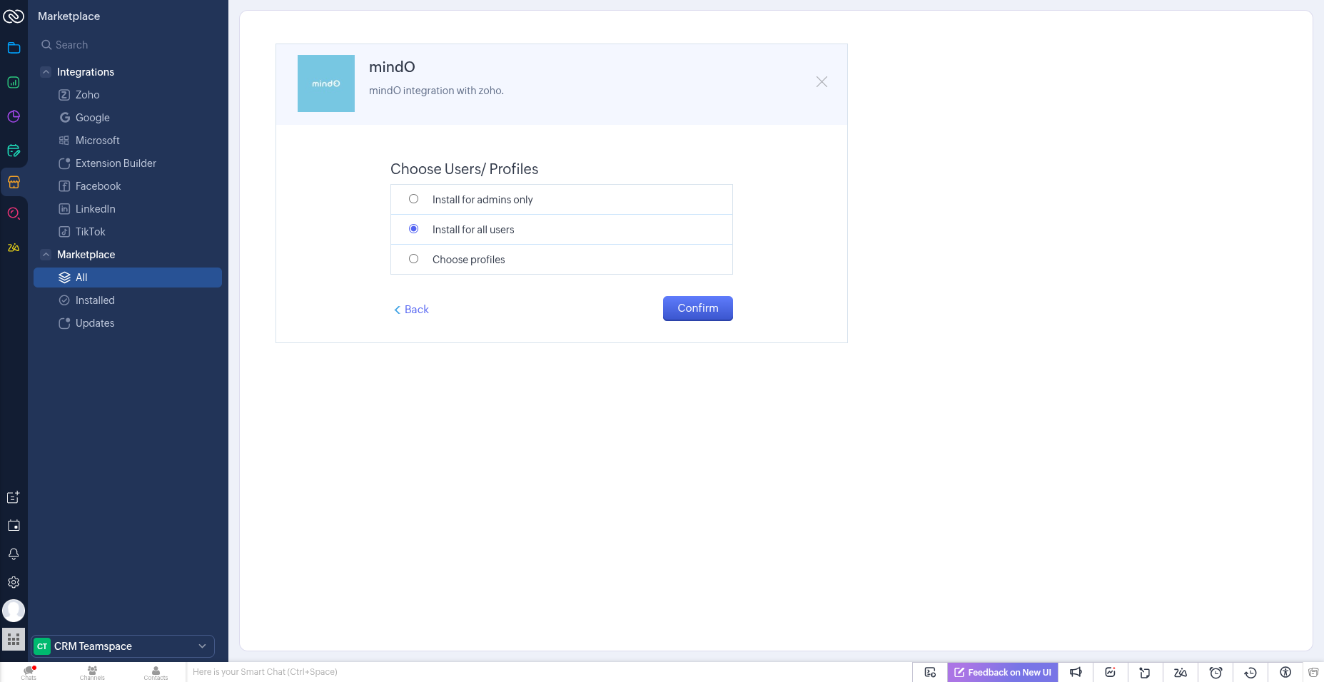Select the Choose profiles radio button

(x=413, y=259)
